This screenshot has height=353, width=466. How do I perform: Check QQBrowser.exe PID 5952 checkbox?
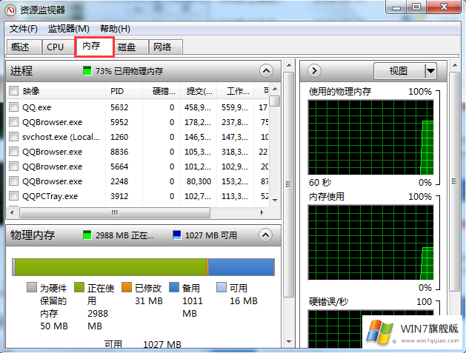point(13,121)
